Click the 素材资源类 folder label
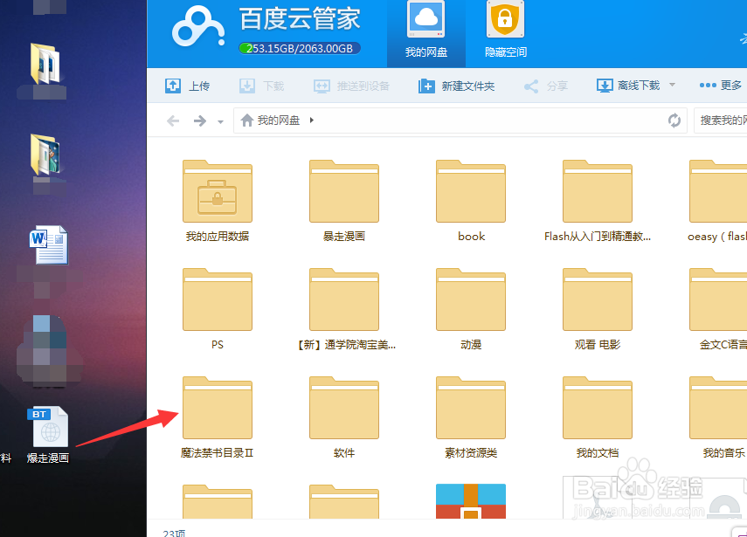The width and height of the screenshot is (747, 537). tap(471, 452)
